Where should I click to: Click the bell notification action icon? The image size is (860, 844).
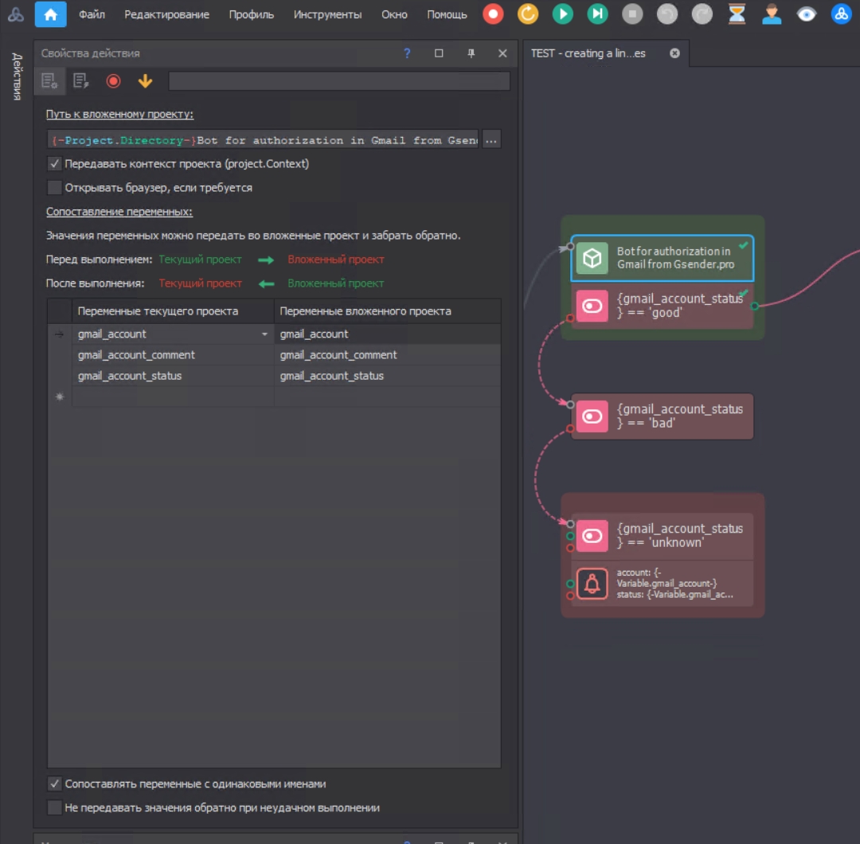pyautogui.click(x=592, y=584)
